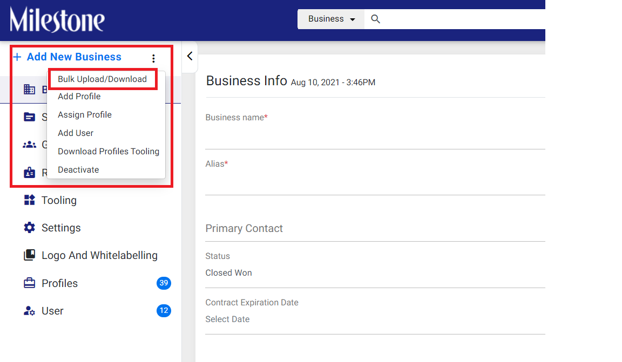Open Tooling in the sidebar
This screenshot has width=622, height=362.
59,200
